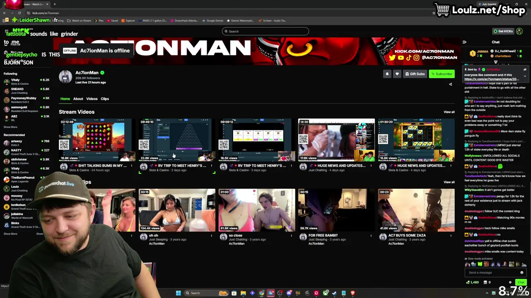Reload the page with refresh icon
Image resolution: width=531 pixels, height=298 pixels.
tap(19, 13)
